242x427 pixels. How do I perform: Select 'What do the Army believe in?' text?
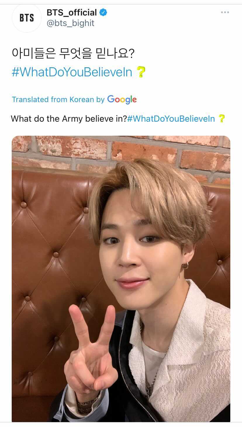(69, 119)
